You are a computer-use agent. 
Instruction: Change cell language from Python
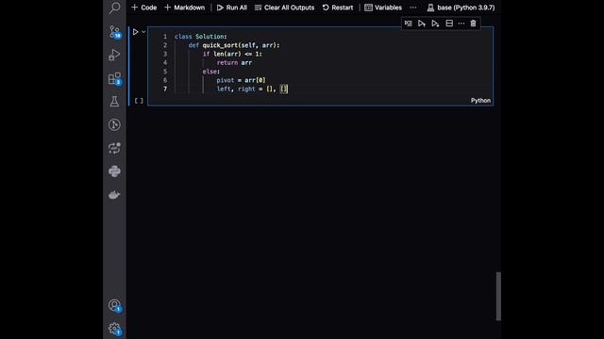point(480,101)
